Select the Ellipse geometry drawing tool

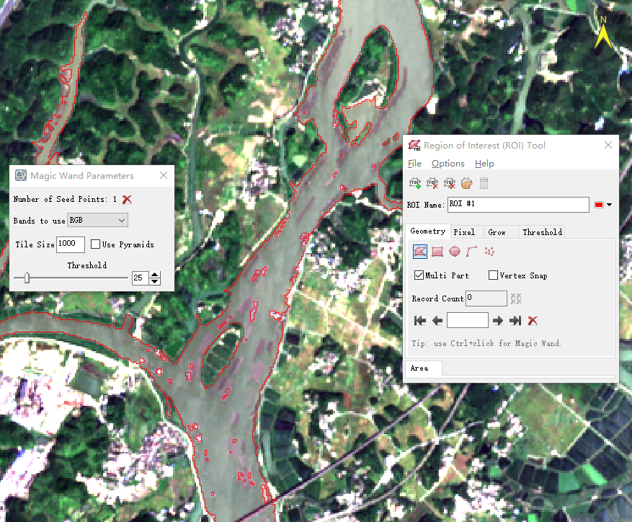click(x=455, y=252)
